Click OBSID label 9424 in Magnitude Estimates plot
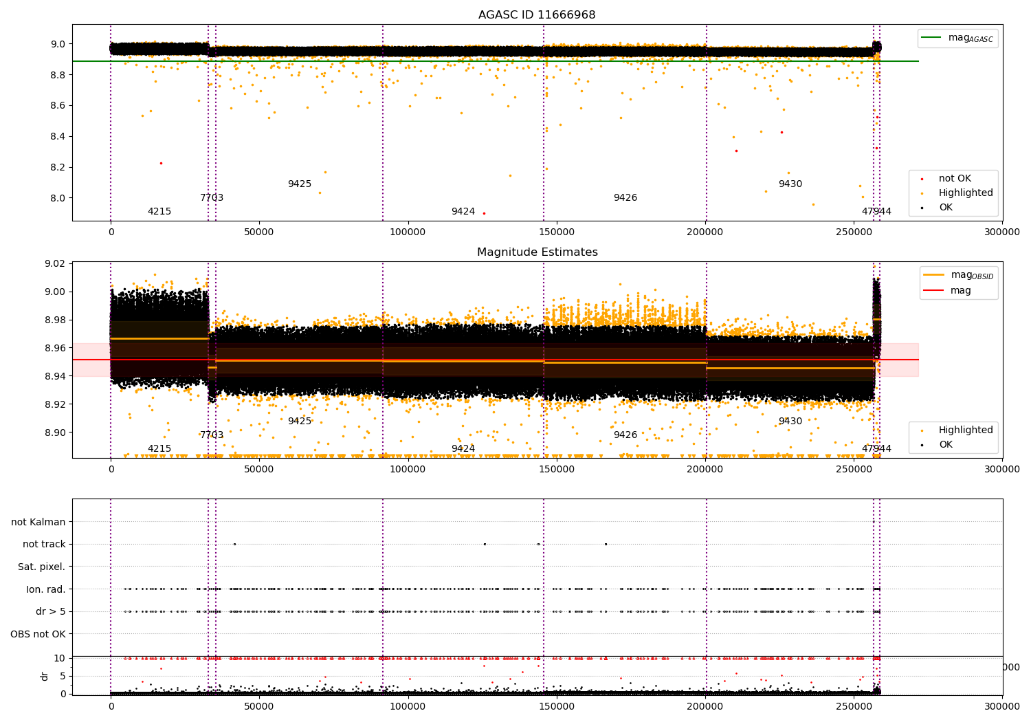 [463, 449]
